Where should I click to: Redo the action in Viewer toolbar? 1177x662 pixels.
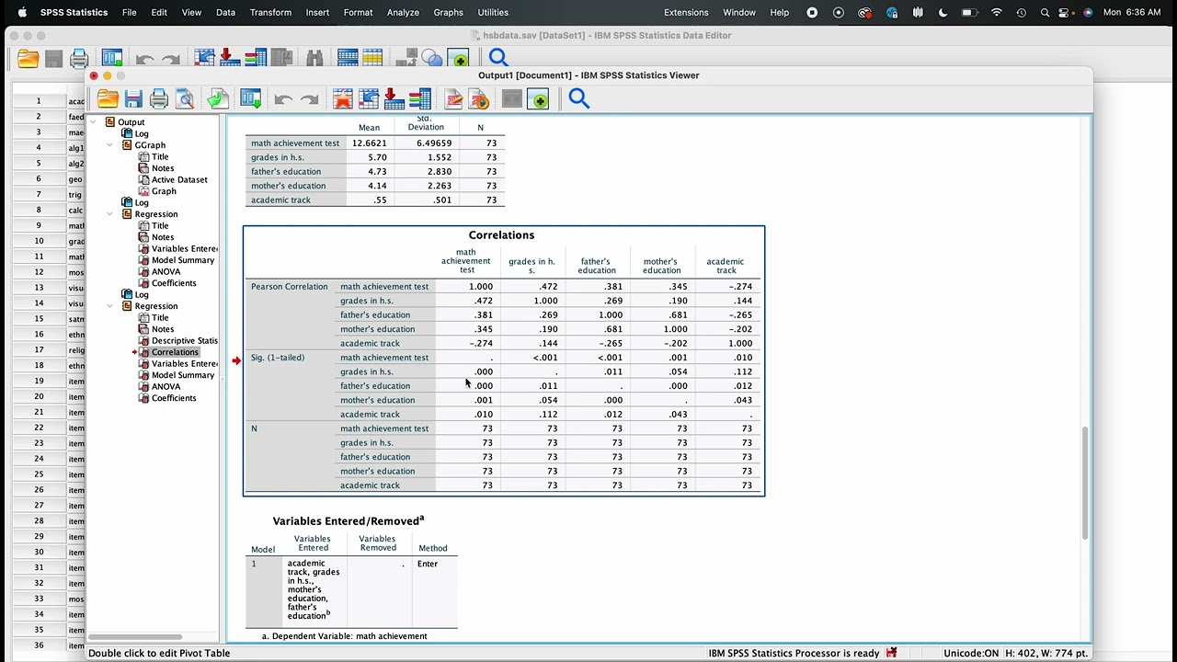[309, 99]
